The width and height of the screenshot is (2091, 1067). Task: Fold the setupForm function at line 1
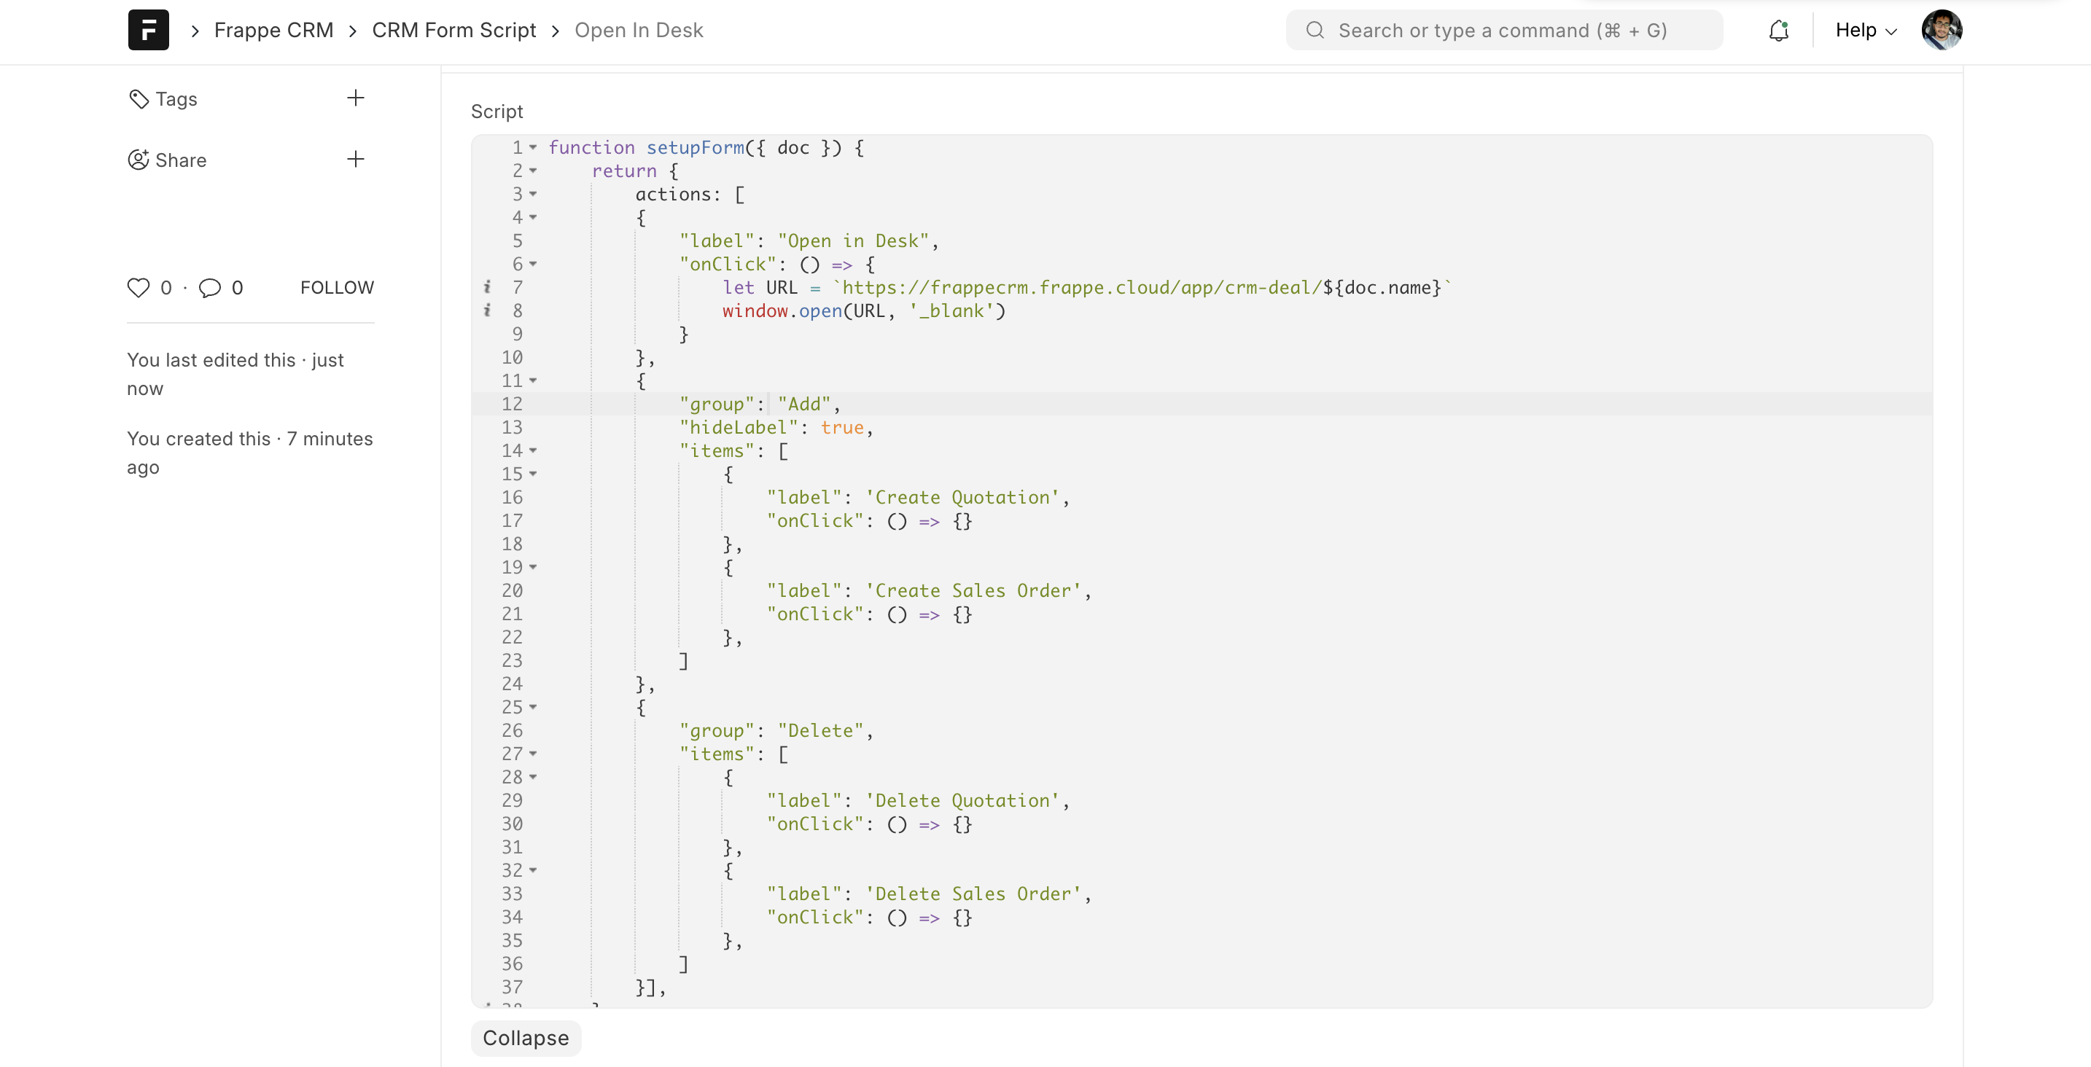point(533,148)
